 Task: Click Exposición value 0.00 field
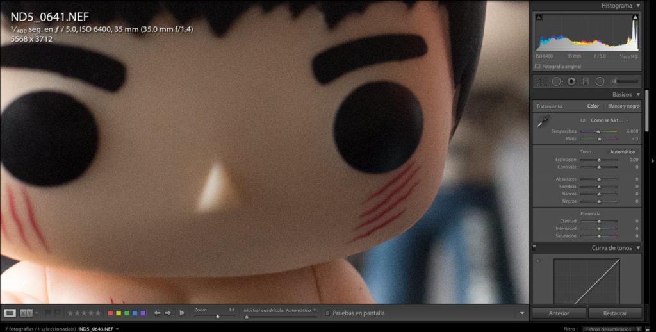click(634, 160)
